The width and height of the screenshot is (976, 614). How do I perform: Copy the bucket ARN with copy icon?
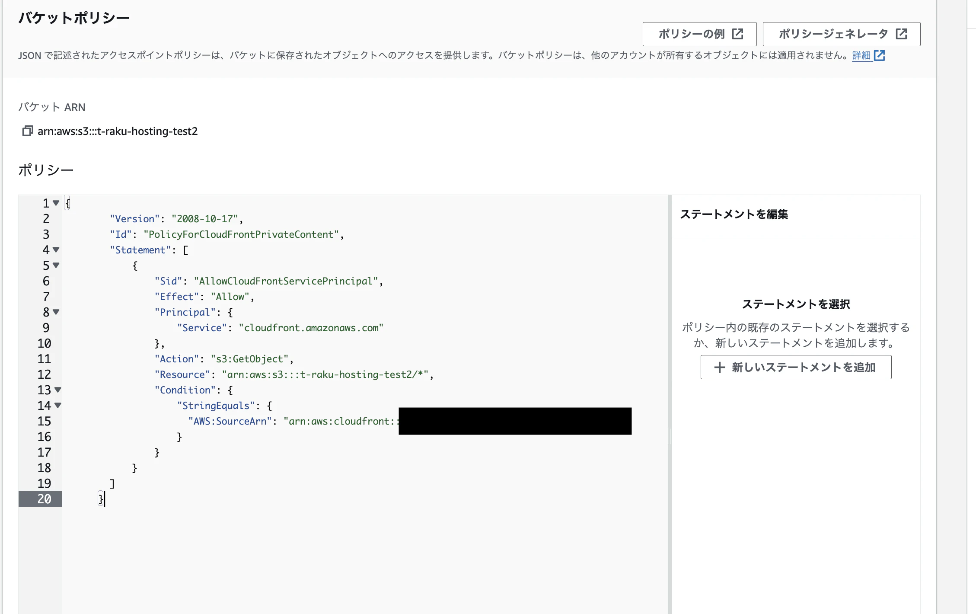(27, 131)
